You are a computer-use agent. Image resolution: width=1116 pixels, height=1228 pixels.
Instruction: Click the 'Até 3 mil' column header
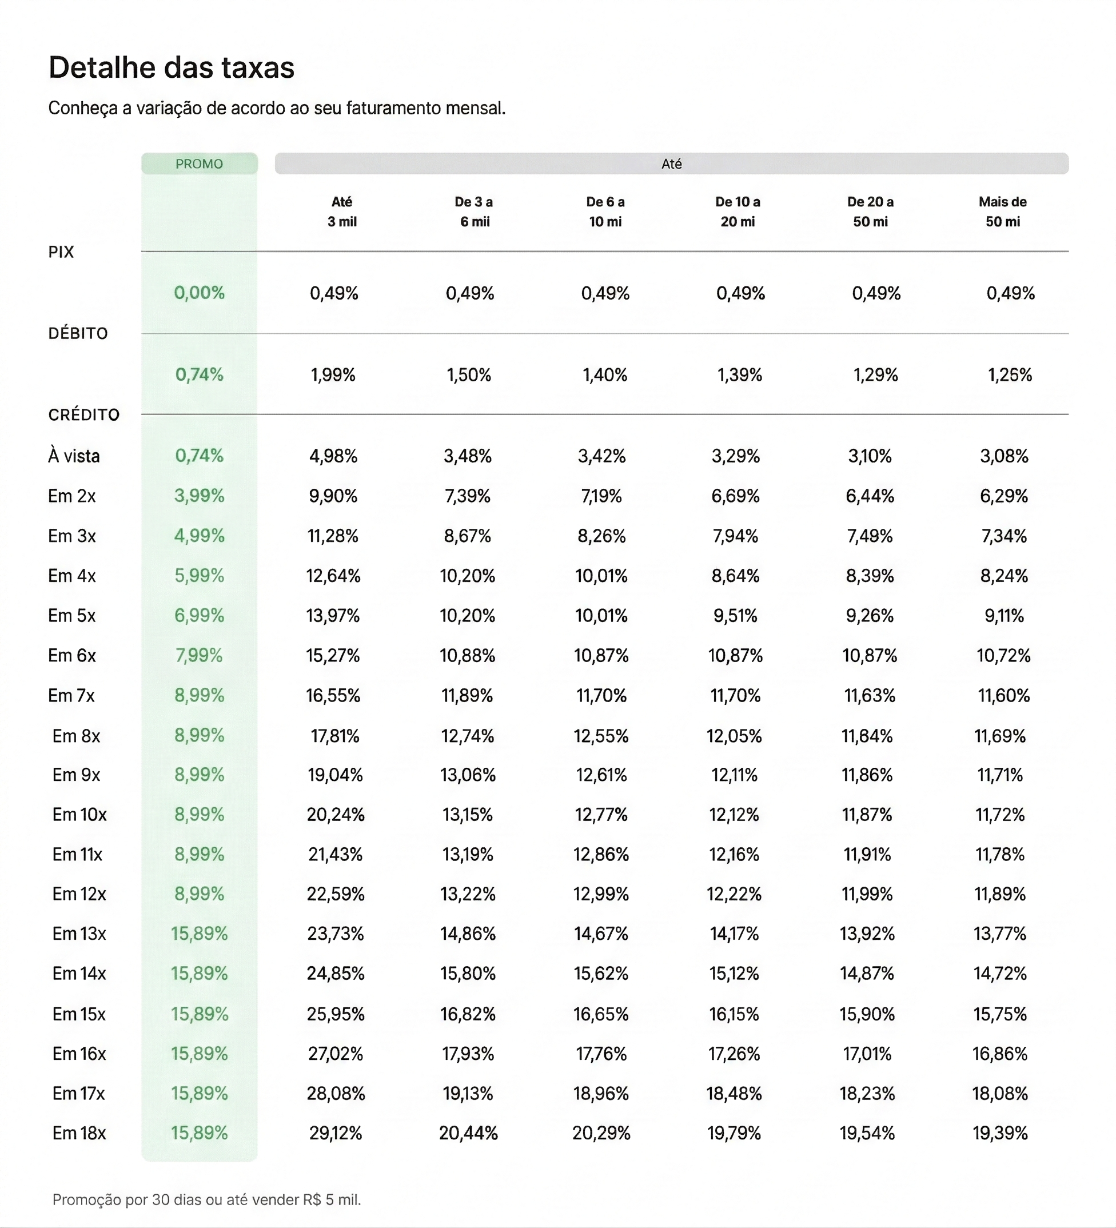pyautogui.click(x=342, y=212)
